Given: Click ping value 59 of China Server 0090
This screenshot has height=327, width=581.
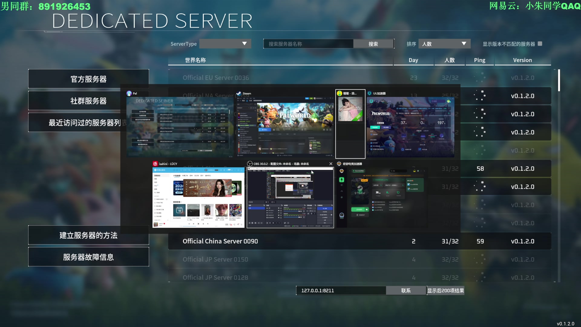Looking at the screenshot, I should (480, 241).
